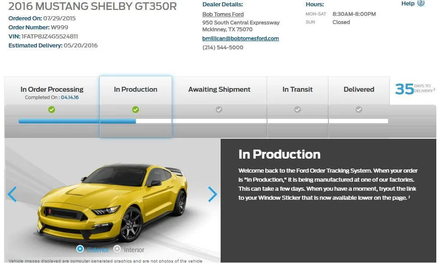Viewport: 439px width, 263px height.
Task: Select the Interior view radio button
Action: pos(117,249)
